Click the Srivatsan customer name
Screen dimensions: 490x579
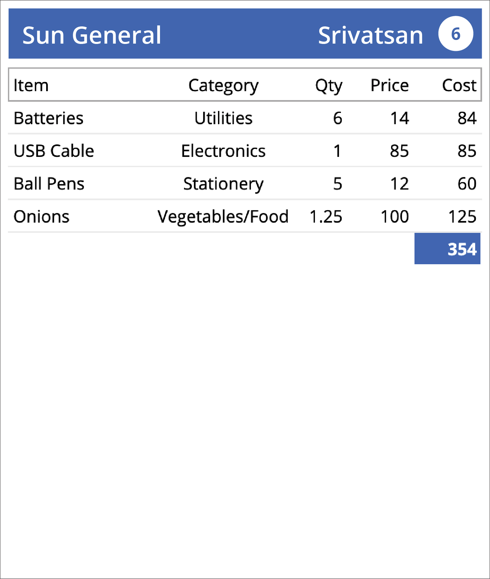371,35
